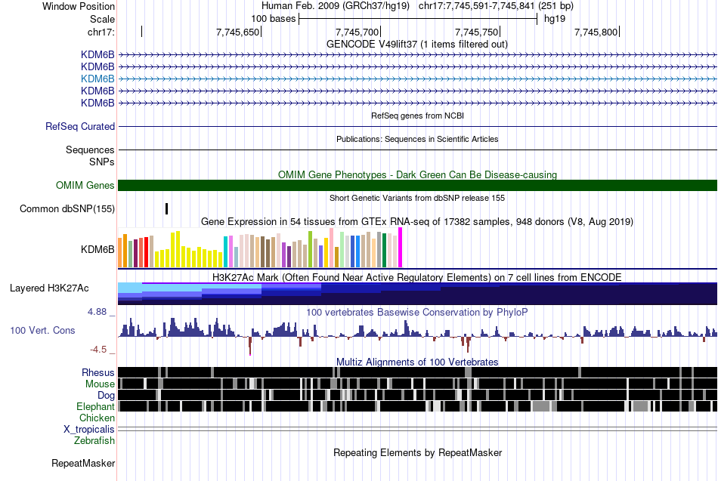
Task: Click the OMIM Genes label
Action: coord(85,185)
